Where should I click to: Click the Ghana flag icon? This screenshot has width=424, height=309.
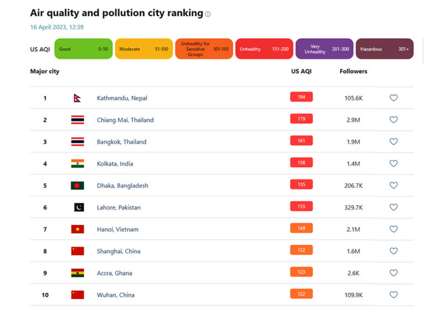tap(77, 273)
